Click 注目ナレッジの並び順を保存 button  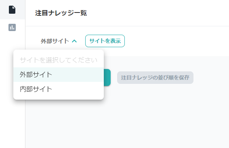[x=155, y=77]
